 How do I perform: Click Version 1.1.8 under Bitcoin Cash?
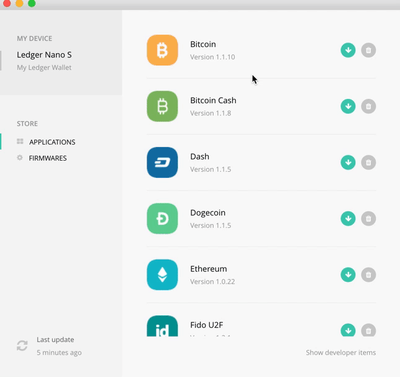[x=211, y=113]
